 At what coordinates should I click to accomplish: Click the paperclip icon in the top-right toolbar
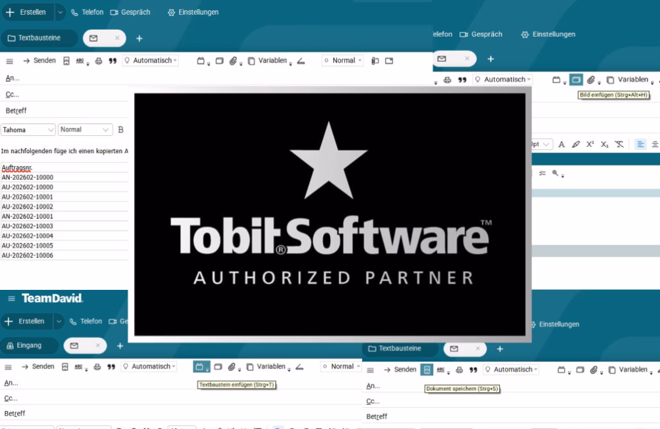click(592, 80)
